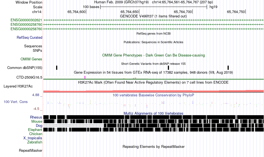Select the X_tropicalis alignment row label
Screen dimensions: 264x157
click(x=33, y=138)
